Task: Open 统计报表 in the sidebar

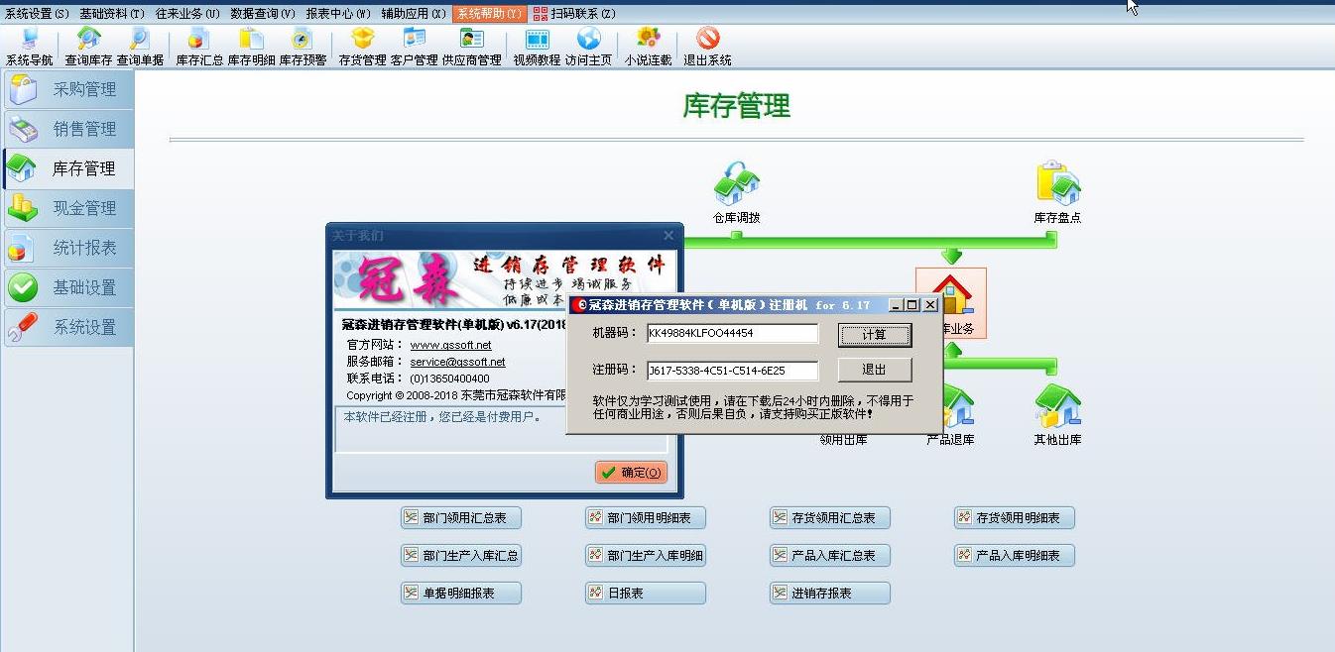Action: (x=68, y=248)
